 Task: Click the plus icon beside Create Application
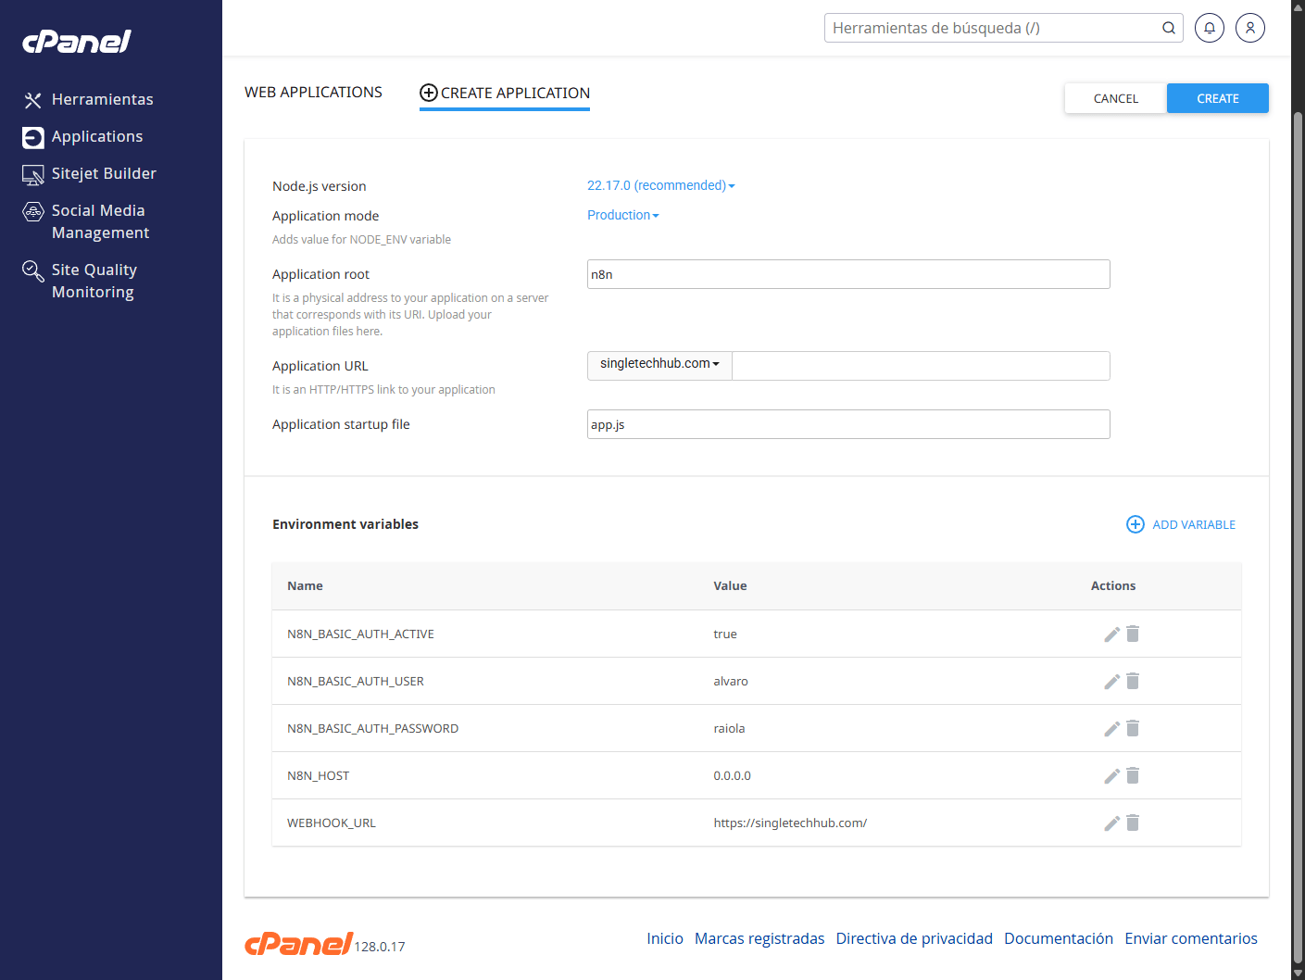tap(429, 93)
